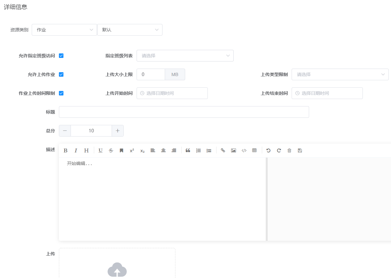Expand the 指定班级列表 dropdown
Viewport: 391px width, 278px height.
click(x=185, y=56)
